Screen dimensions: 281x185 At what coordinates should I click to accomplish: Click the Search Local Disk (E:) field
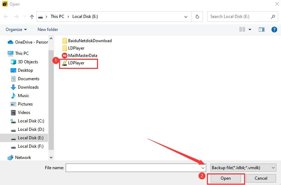tap(242, 17)
